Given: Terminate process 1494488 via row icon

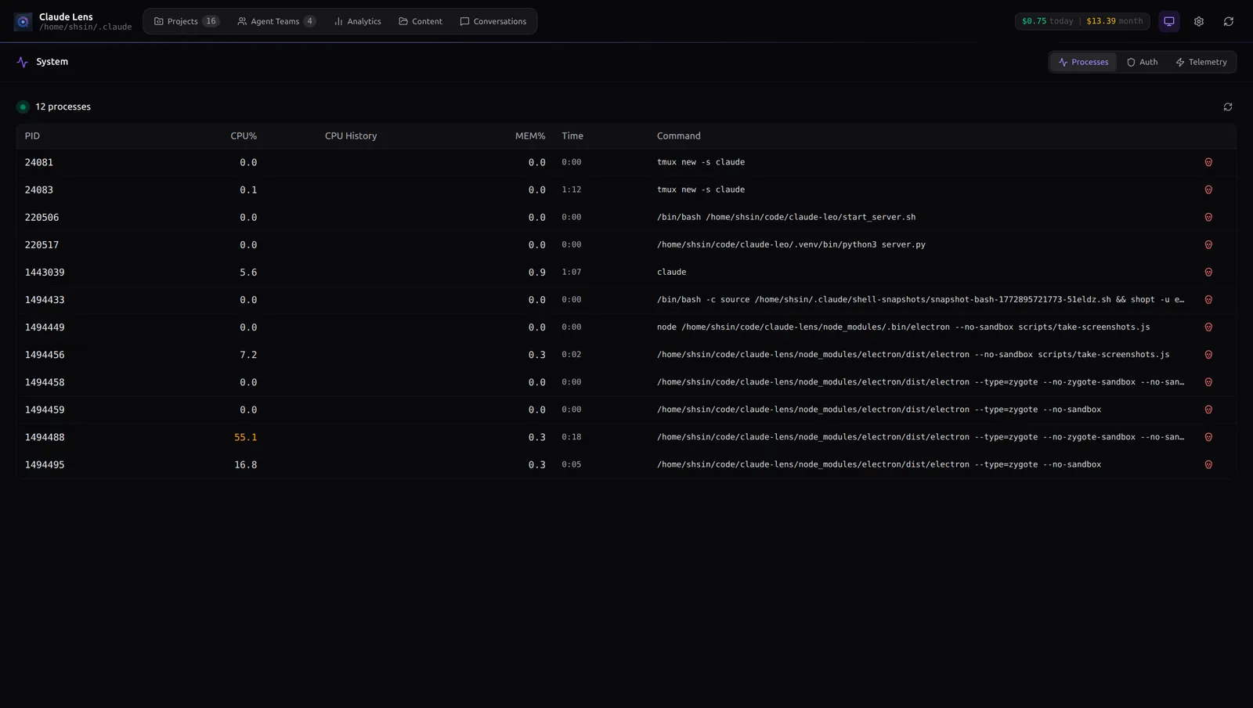Looking at the screenshot, I should coord(1208,438).
